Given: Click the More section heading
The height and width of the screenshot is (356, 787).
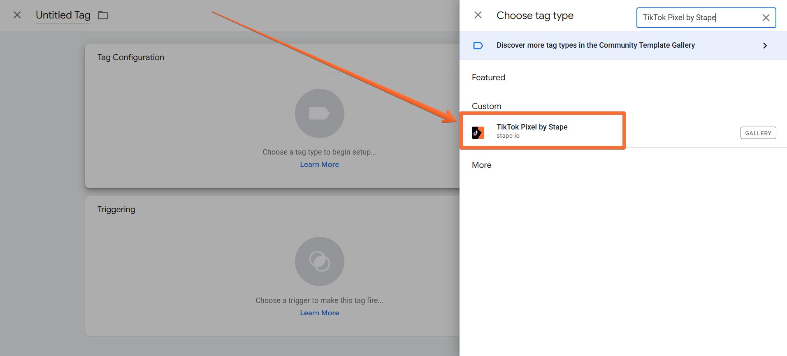Looking at the screenshot, I should pos(481,165).
